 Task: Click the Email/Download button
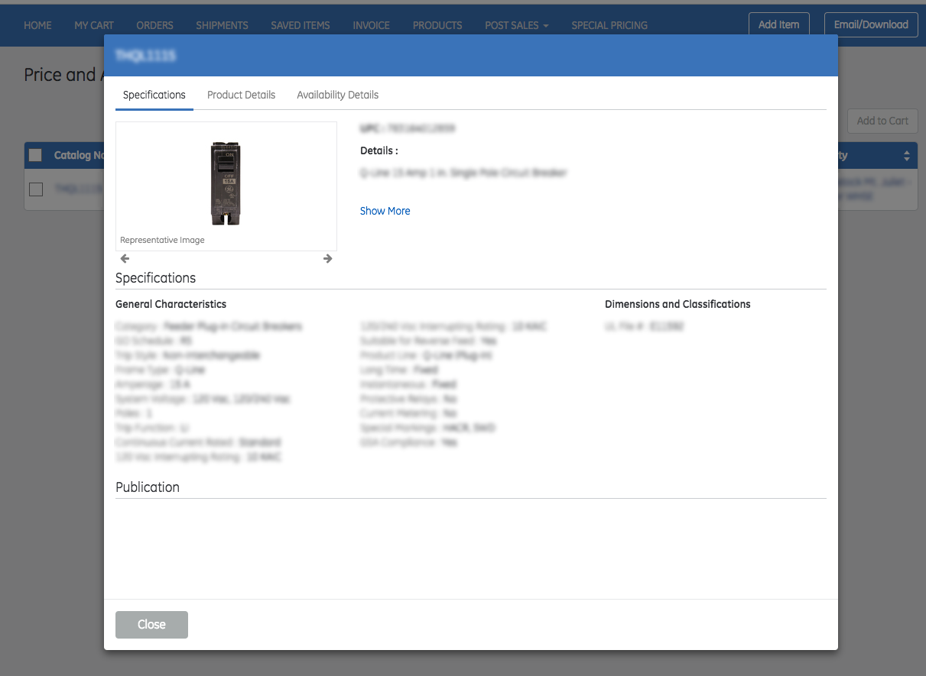(871, 24)
